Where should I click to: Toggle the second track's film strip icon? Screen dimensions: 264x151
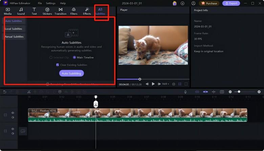click(x=5, y=131)
